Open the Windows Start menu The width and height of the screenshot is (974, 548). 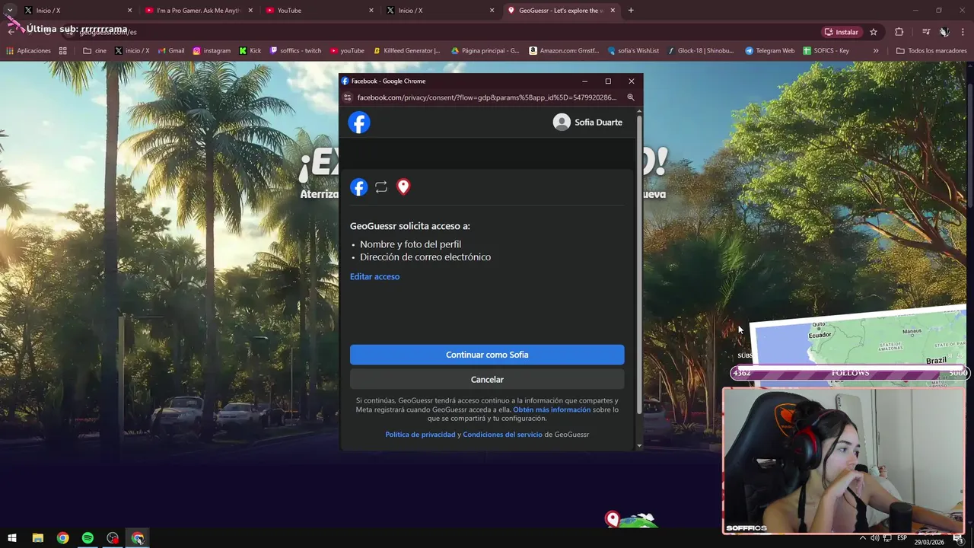pos(11,538)
